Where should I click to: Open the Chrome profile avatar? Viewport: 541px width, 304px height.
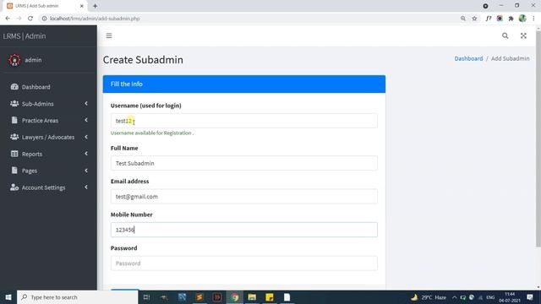click(522, 19)
